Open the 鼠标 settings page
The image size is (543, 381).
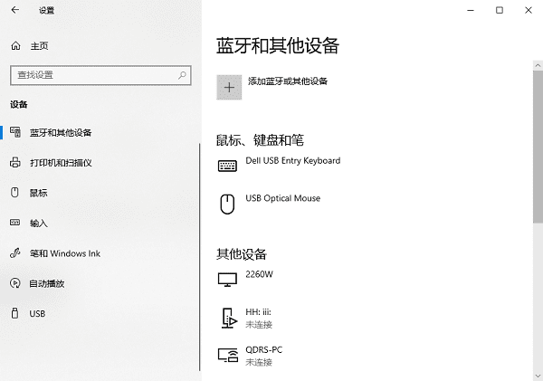point(38,193)
